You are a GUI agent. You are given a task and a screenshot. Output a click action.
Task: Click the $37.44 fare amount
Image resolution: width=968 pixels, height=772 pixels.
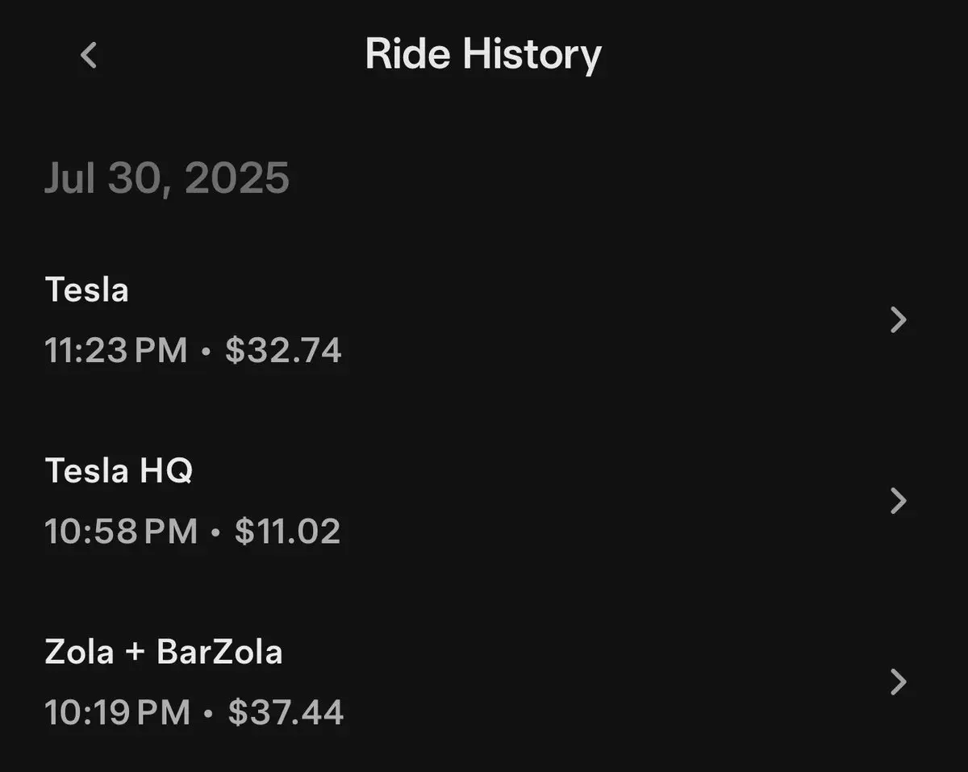(x=286, y=713)
